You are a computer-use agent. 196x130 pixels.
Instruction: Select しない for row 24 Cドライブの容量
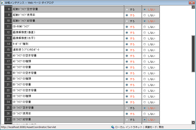click(145, 102)
